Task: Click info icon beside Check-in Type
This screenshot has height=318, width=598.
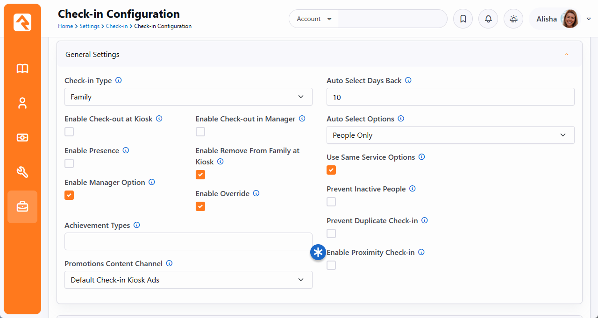Action: point(119,80)
